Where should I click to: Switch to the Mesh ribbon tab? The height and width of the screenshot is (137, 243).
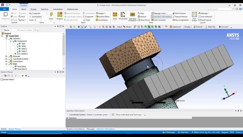24,9
